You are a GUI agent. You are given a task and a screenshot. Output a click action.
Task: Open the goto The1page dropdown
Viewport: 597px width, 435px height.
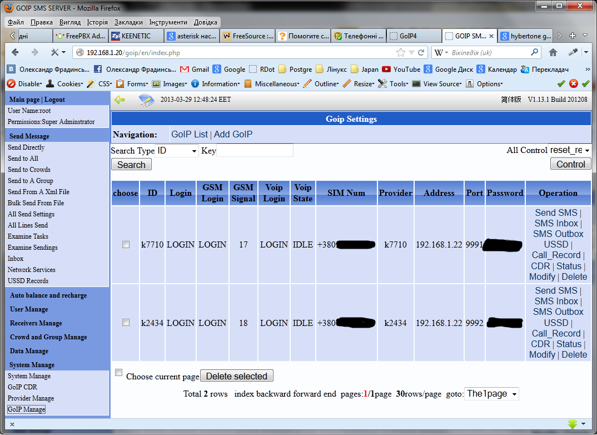[x=491, y=394]
